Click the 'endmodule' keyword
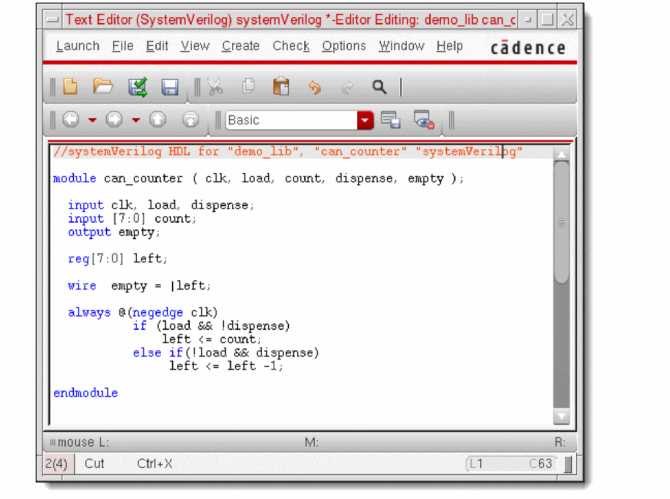The width and height of the screenshot is (670, 499). coord(85,393)
